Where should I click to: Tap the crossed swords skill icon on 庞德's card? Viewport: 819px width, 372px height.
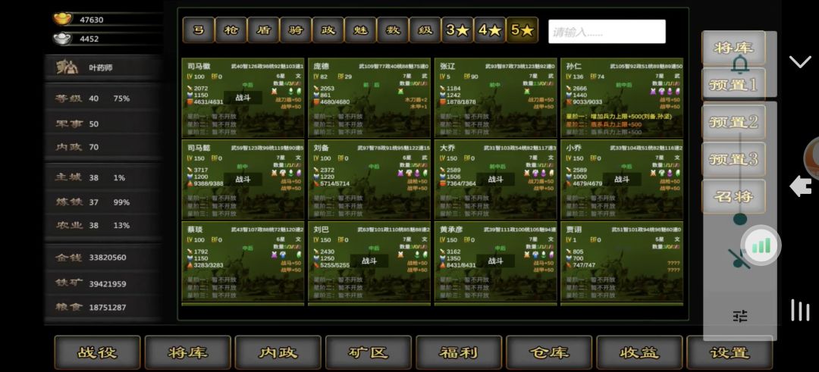point(400,92)
